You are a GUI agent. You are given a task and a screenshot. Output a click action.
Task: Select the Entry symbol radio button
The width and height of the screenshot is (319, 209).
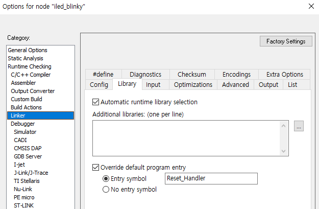[106, 179]
